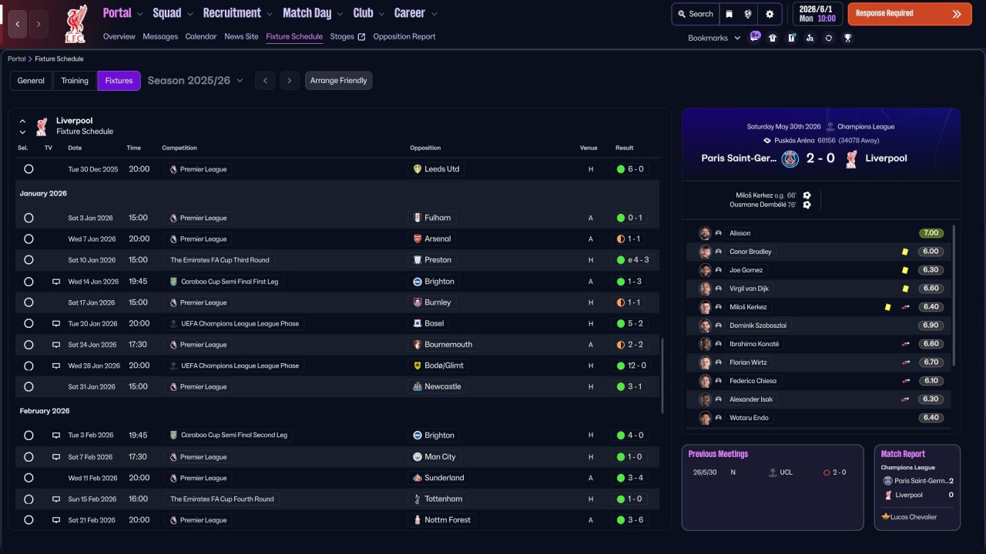Open the bookmark icon next to Search

[729, 14]
